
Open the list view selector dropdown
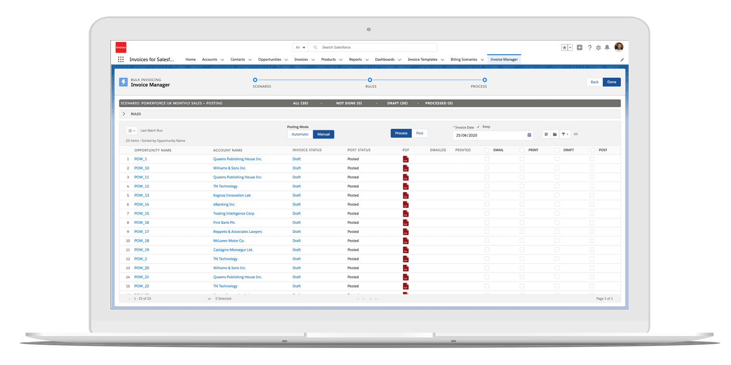(131, 131)
